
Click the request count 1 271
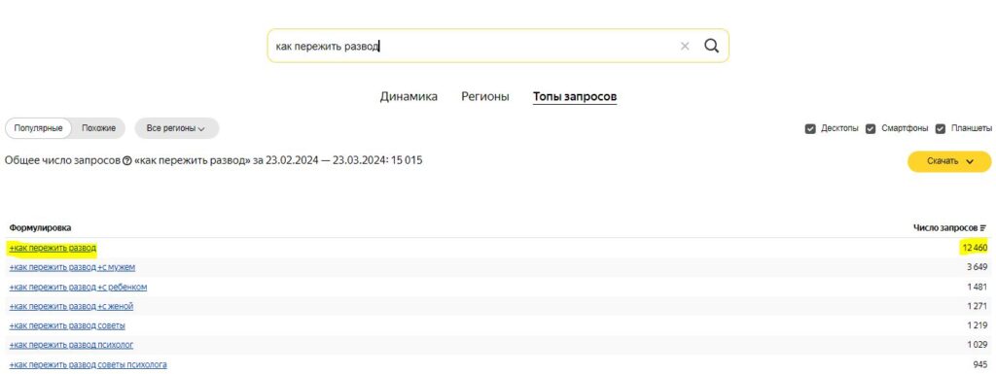pyautogui.click(x=977, y=307)
